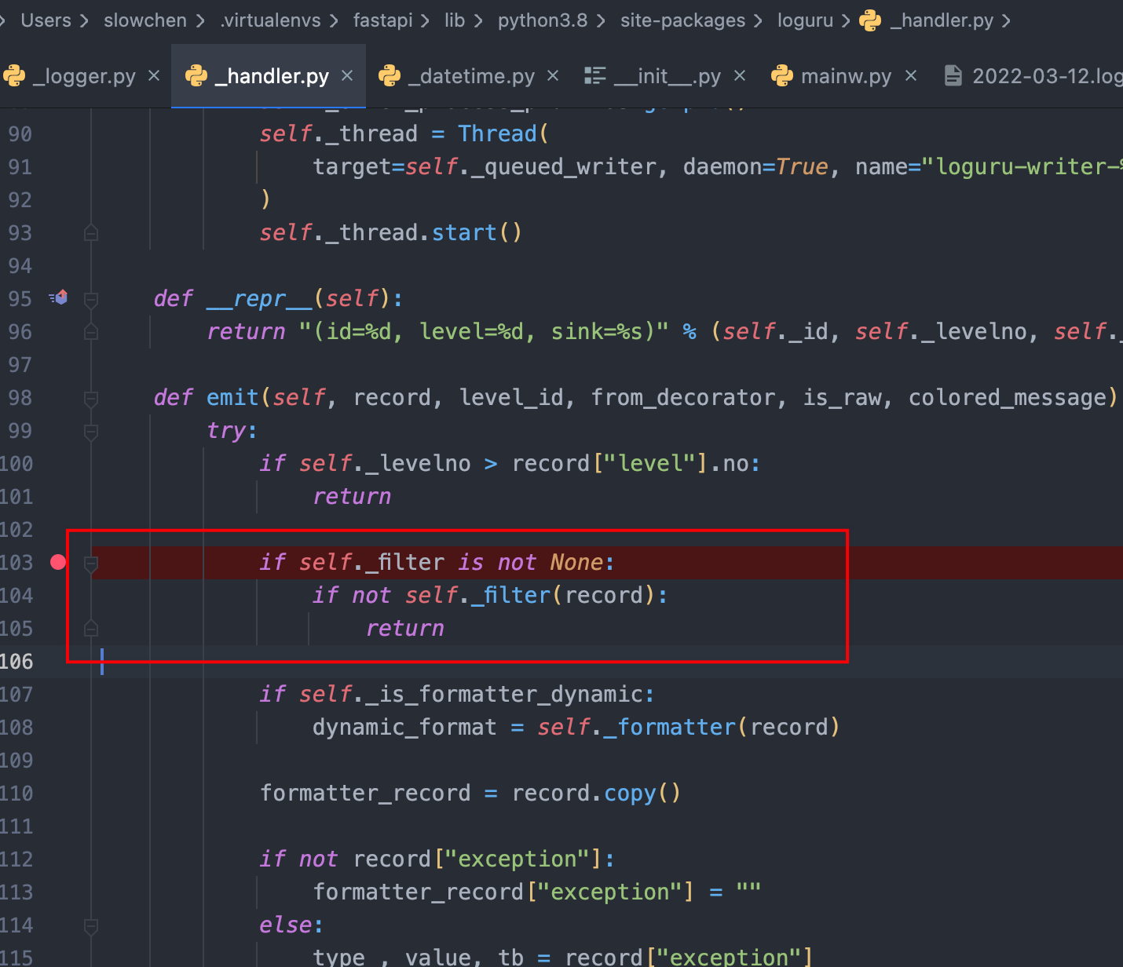This screenshot has width=1123, height=967.
Task: Click the Python icon on the _datetime.py tab
Action: click(x=390, y=76)
